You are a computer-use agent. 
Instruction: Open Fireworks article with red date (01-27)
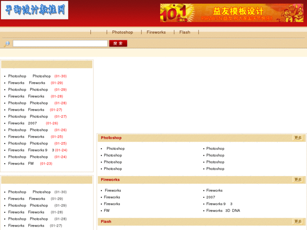click(x=26, y=110)
